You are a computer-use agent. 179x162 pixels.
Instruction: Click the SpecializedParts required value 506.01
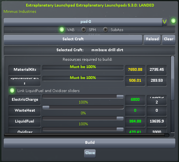pyautogui.click(x=135, y=81)
